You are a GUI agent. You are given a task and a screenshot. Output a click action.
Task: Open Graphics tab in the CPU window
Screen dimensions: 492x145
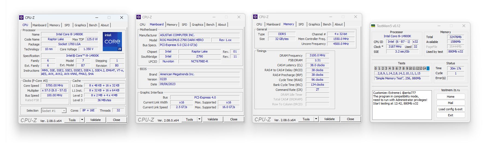[x=80, y=25]
